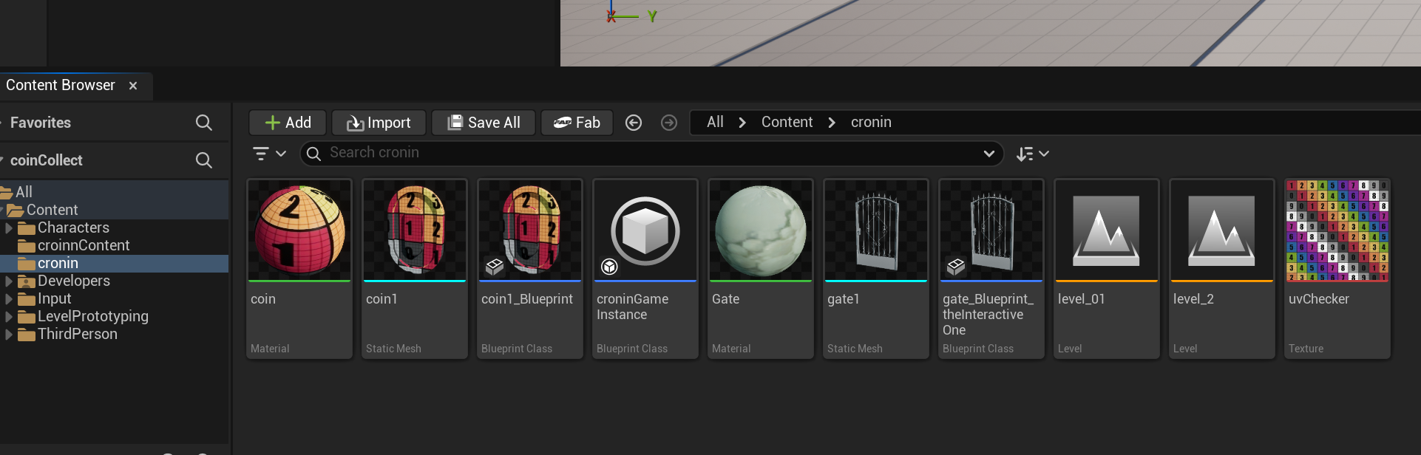
Task: Expand the ThirdPerson folder arrow
Action: click(x=9, y=335)
